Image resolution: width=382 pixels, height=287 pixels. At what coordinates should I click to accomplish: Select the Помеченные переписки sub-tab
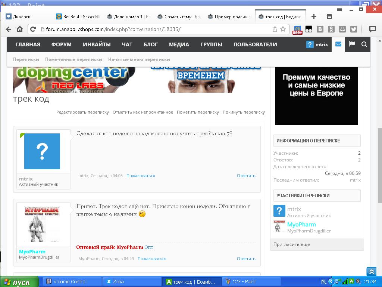(x=73, y=59)
